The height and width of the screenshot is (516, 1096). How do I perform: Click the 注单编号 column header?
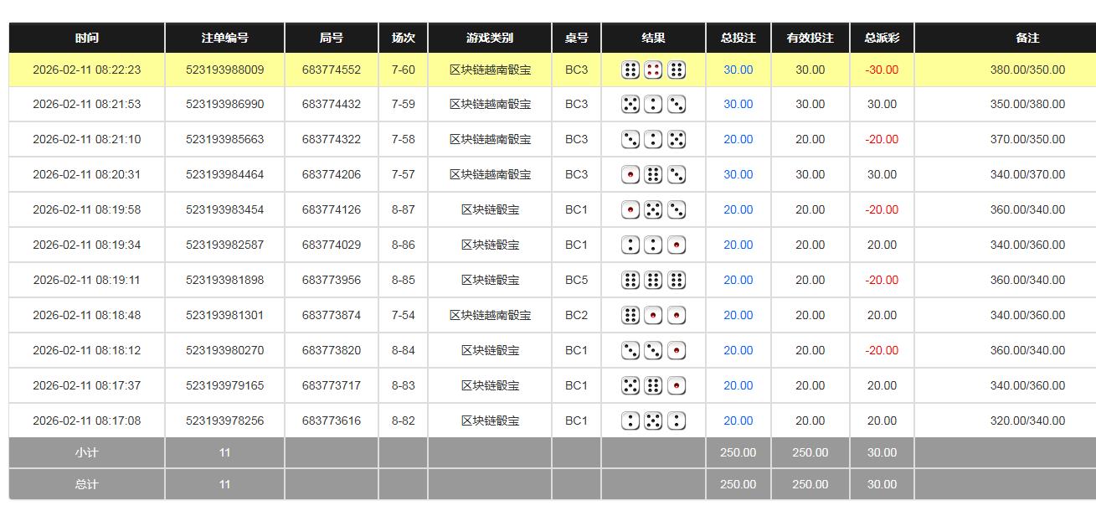click(224, 37)
